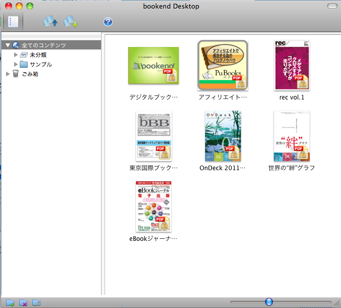Click the 東京国際ブック… title text

[x=154, y=168]
